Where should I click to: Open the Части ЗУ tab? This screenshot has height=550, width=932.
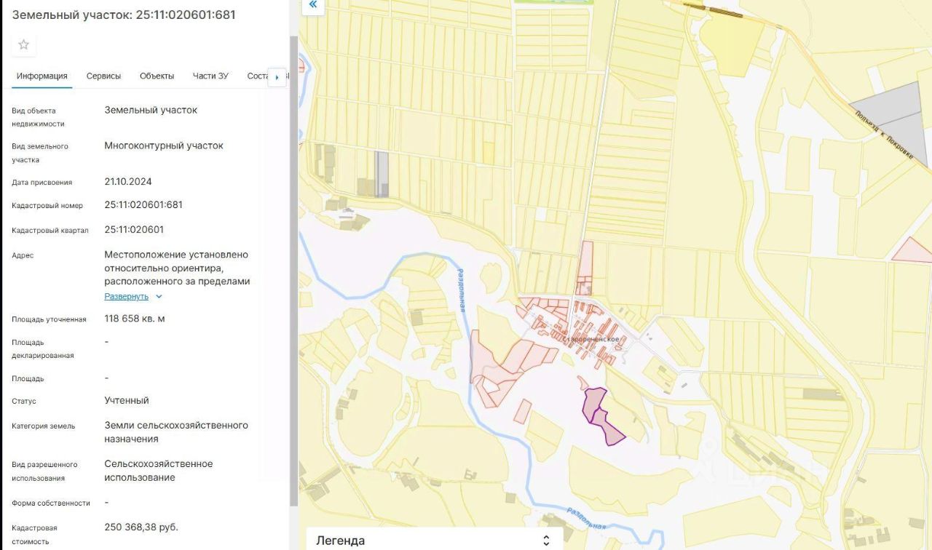pos(210,76)
